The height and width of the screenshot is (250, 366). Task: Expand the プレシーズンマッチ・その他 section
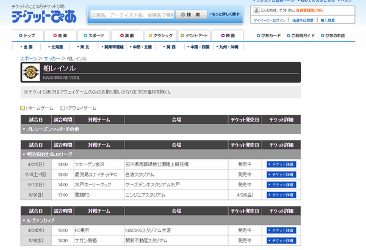(160, 129)
